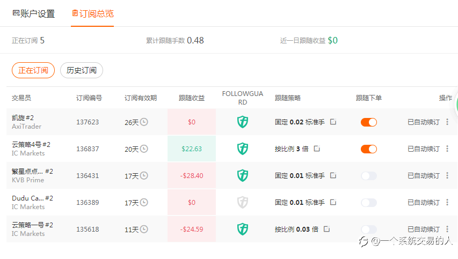Screen dimensions: 458x259
Task: Open the three-dot menu for subscription 136389
Action: pos(447,202)
